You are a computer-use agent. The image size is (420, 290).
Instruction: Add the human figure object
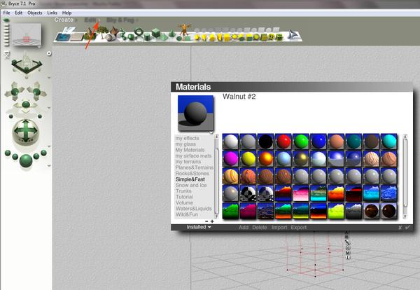coord(185,30)
